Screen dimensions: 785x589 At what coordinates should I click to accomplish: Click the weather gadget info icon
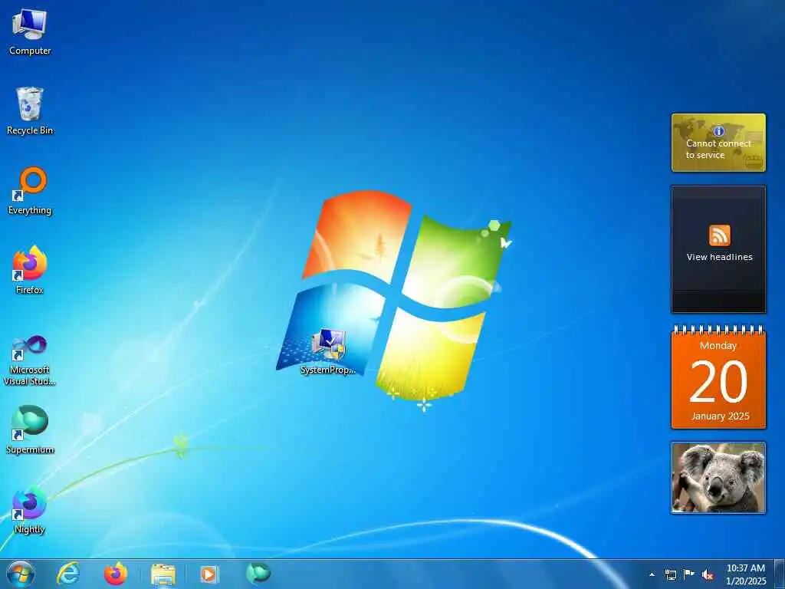(x=718, y=131)
